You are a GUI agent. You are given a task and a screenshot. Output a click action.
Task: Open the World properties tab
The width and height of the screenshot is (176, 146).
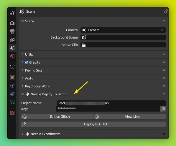(12, 56)
